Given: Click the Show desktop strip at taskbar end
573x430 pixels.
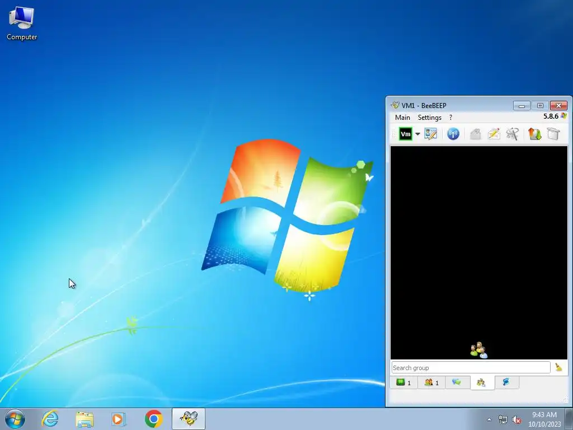Looking at the screenshot, I should (x=569, y=419).
